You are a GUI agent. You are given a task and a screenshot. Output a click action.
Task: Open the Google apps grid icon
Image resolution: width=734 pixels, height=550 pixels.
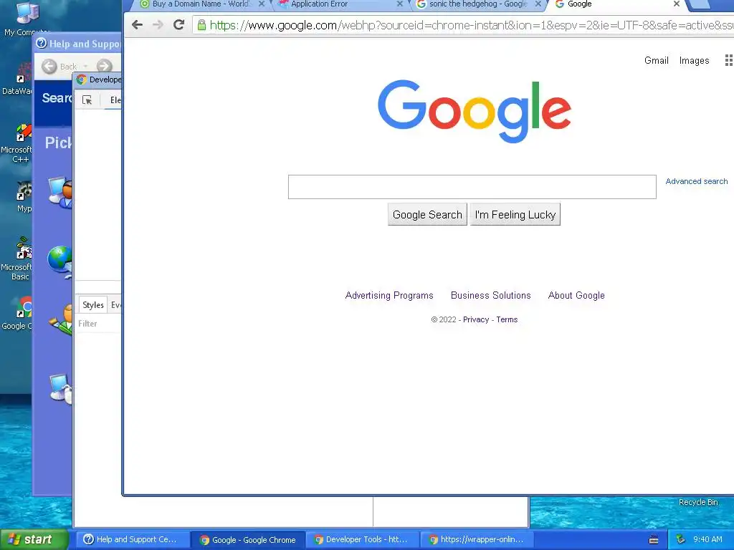pos(729,60)
